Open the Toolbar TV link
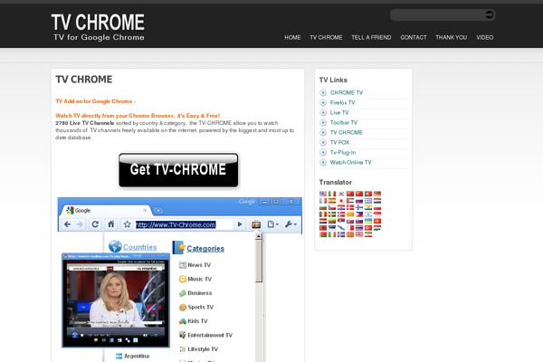543x362 pixels. click(x=344, y=123)
